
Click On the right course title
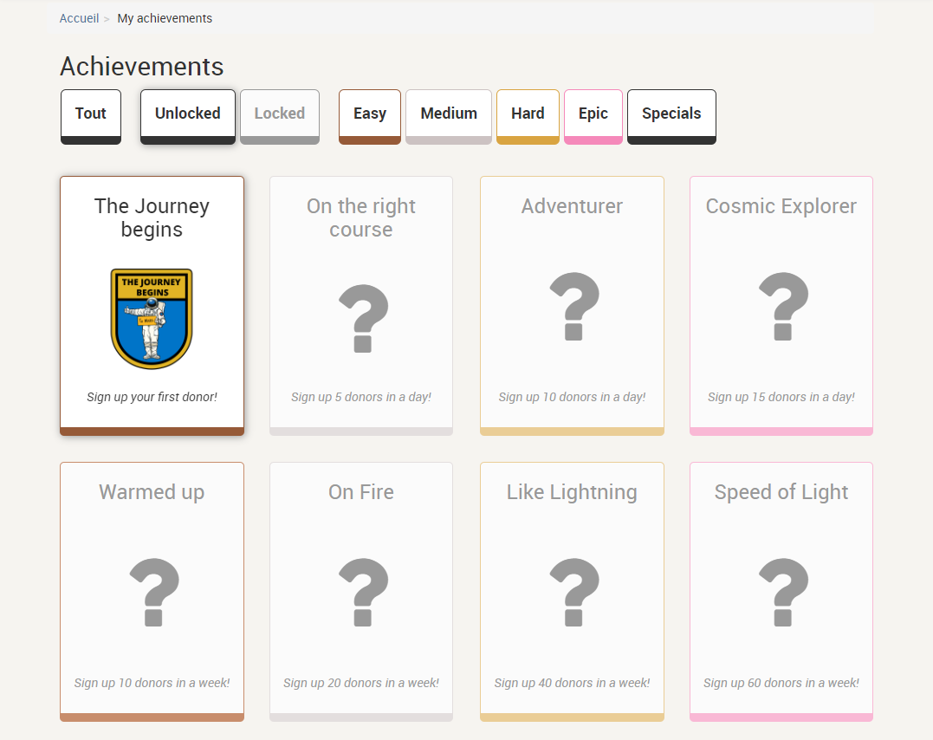coord(361,217)
